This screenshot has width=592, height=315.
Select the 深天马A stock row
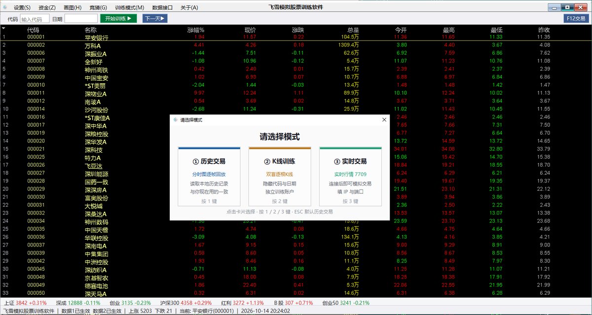[x=296, y=293]
